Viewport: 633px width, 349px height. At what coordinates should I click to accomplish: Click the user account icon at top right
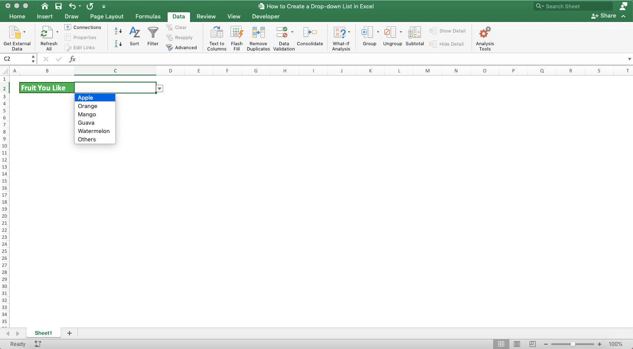point(623,6)
